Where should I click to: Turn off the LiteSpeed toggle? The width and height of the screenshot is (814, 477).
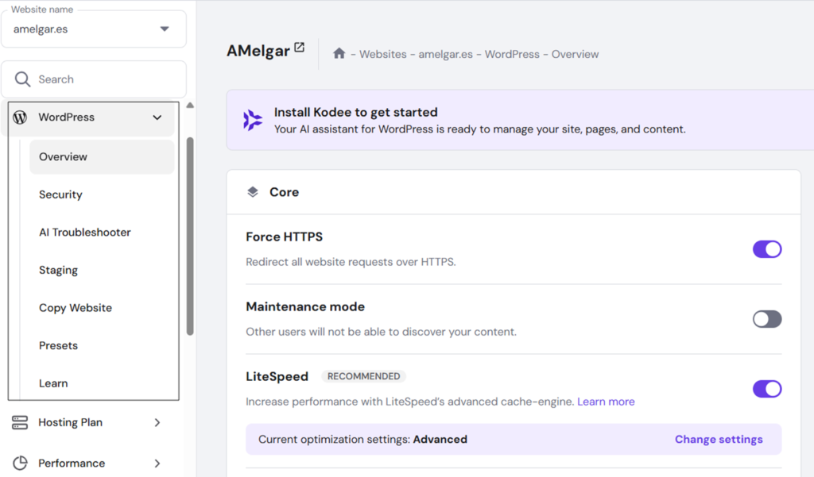click(x=767, y=389)
